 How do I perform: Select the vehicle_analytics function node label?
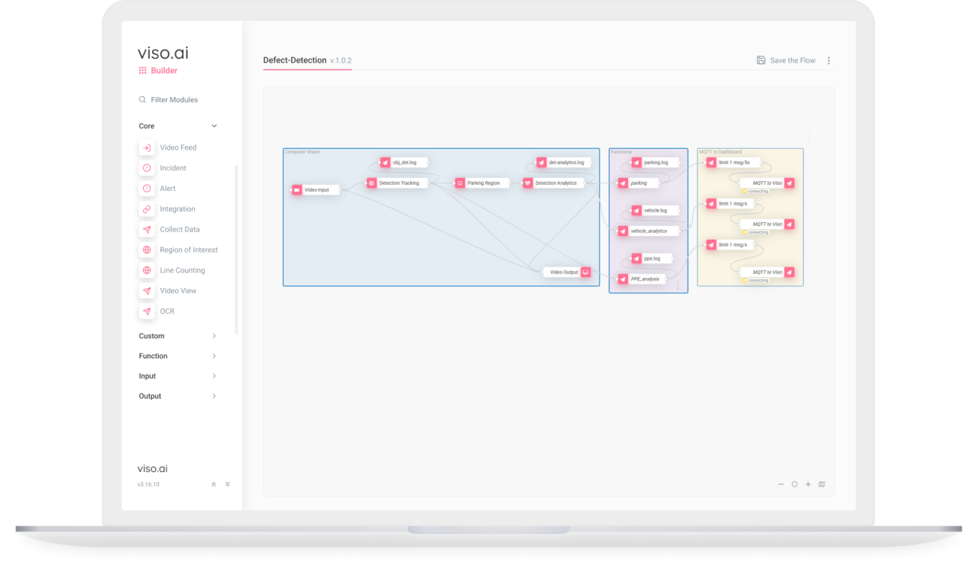(649, 231)
